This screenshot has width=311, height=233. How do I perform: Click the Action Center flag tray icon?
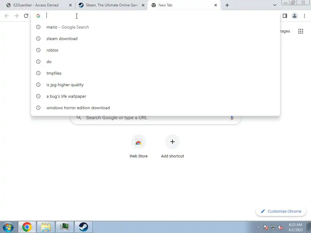[266, 227]
